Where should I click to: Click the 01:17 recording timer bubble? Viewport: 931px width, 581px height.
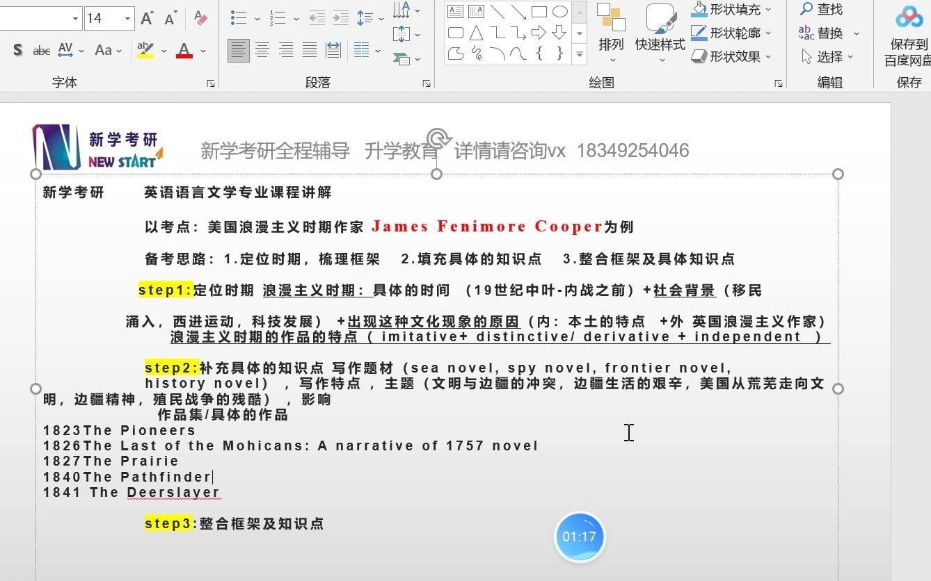pos(580,537)
